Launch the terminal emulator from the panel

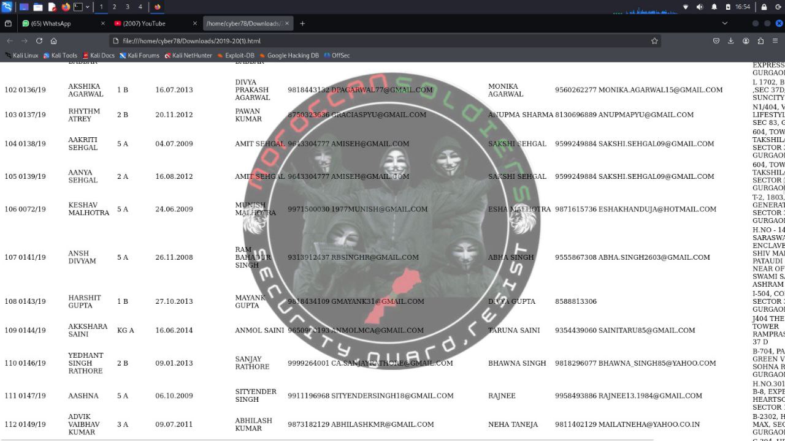[x=78, y=7]
